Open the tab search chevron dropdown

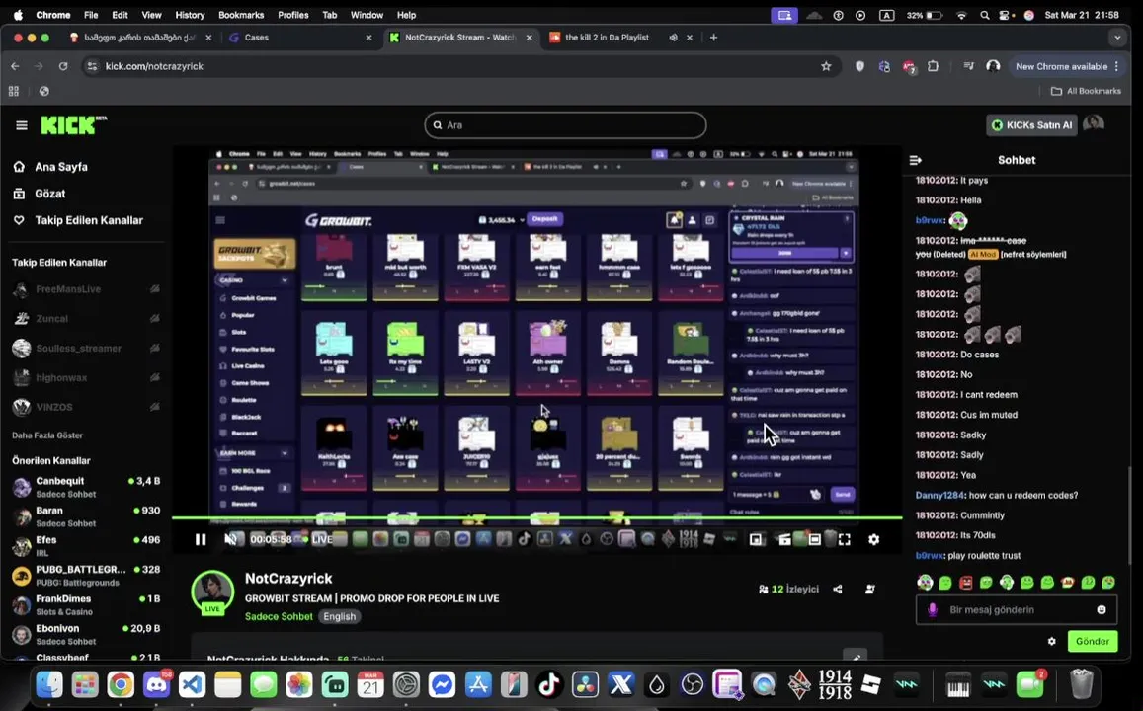click(x=1117, y=38)
